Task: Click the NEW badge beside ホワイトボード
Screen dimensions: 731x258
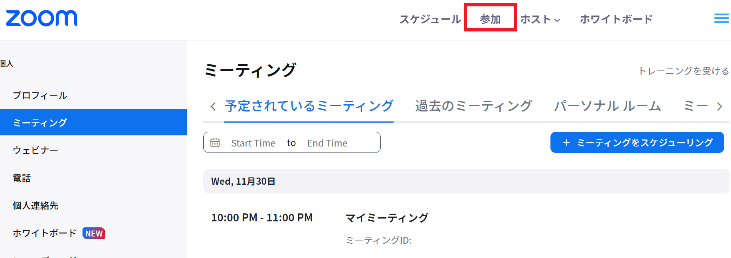Action: 94,233
